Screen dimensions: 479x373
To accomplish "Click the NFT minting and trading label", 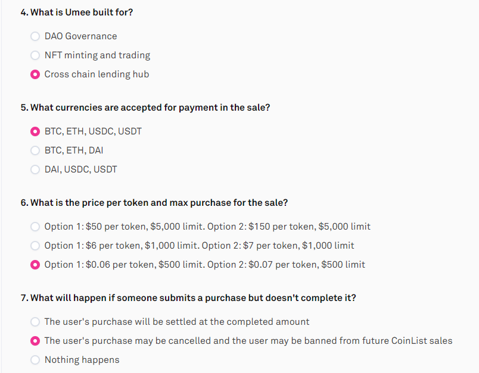I will pyautogui.click(x=97, y=55).
